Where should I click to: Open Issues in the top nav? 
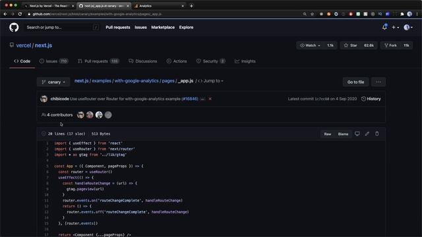[140, 28]
